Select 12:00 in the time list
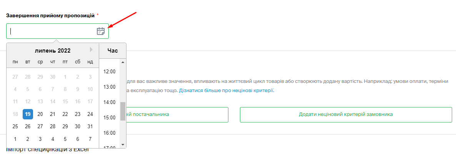The image size is (456, 157). coord(110,71)
